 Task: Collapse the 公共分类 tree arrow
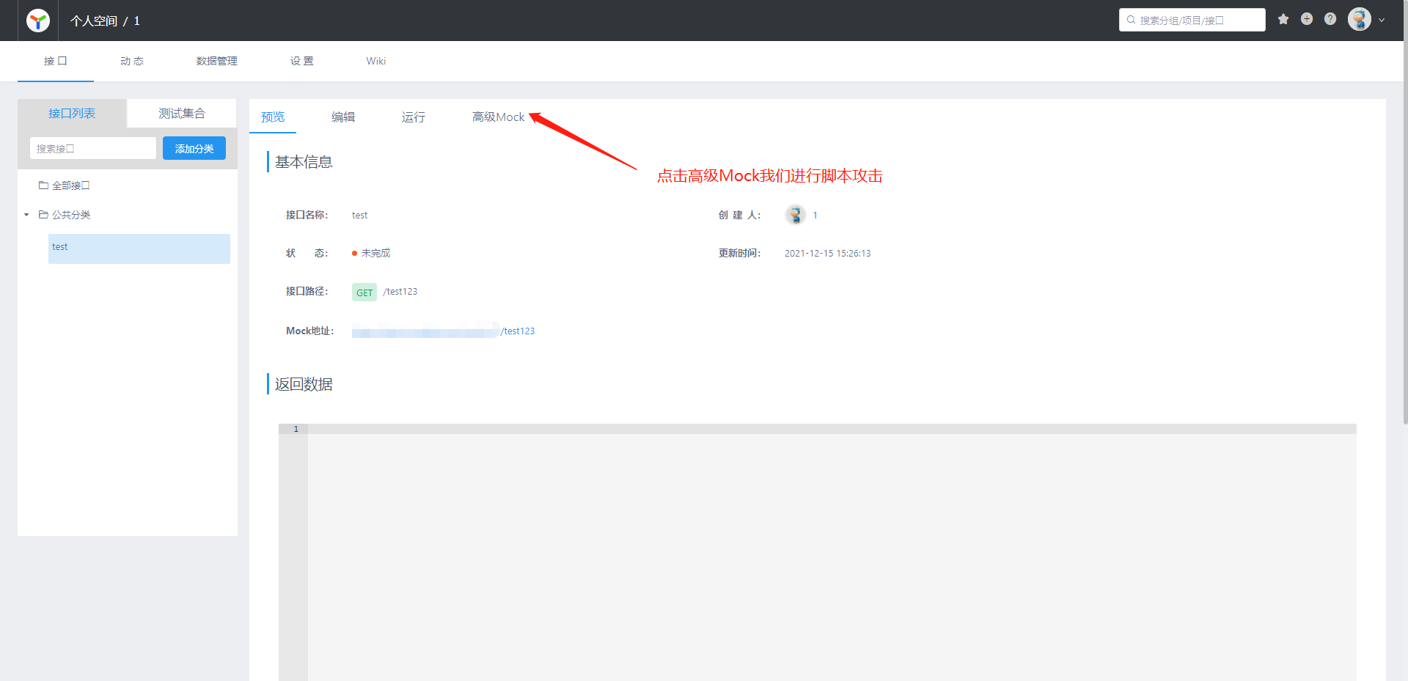(x=26, y=215)
